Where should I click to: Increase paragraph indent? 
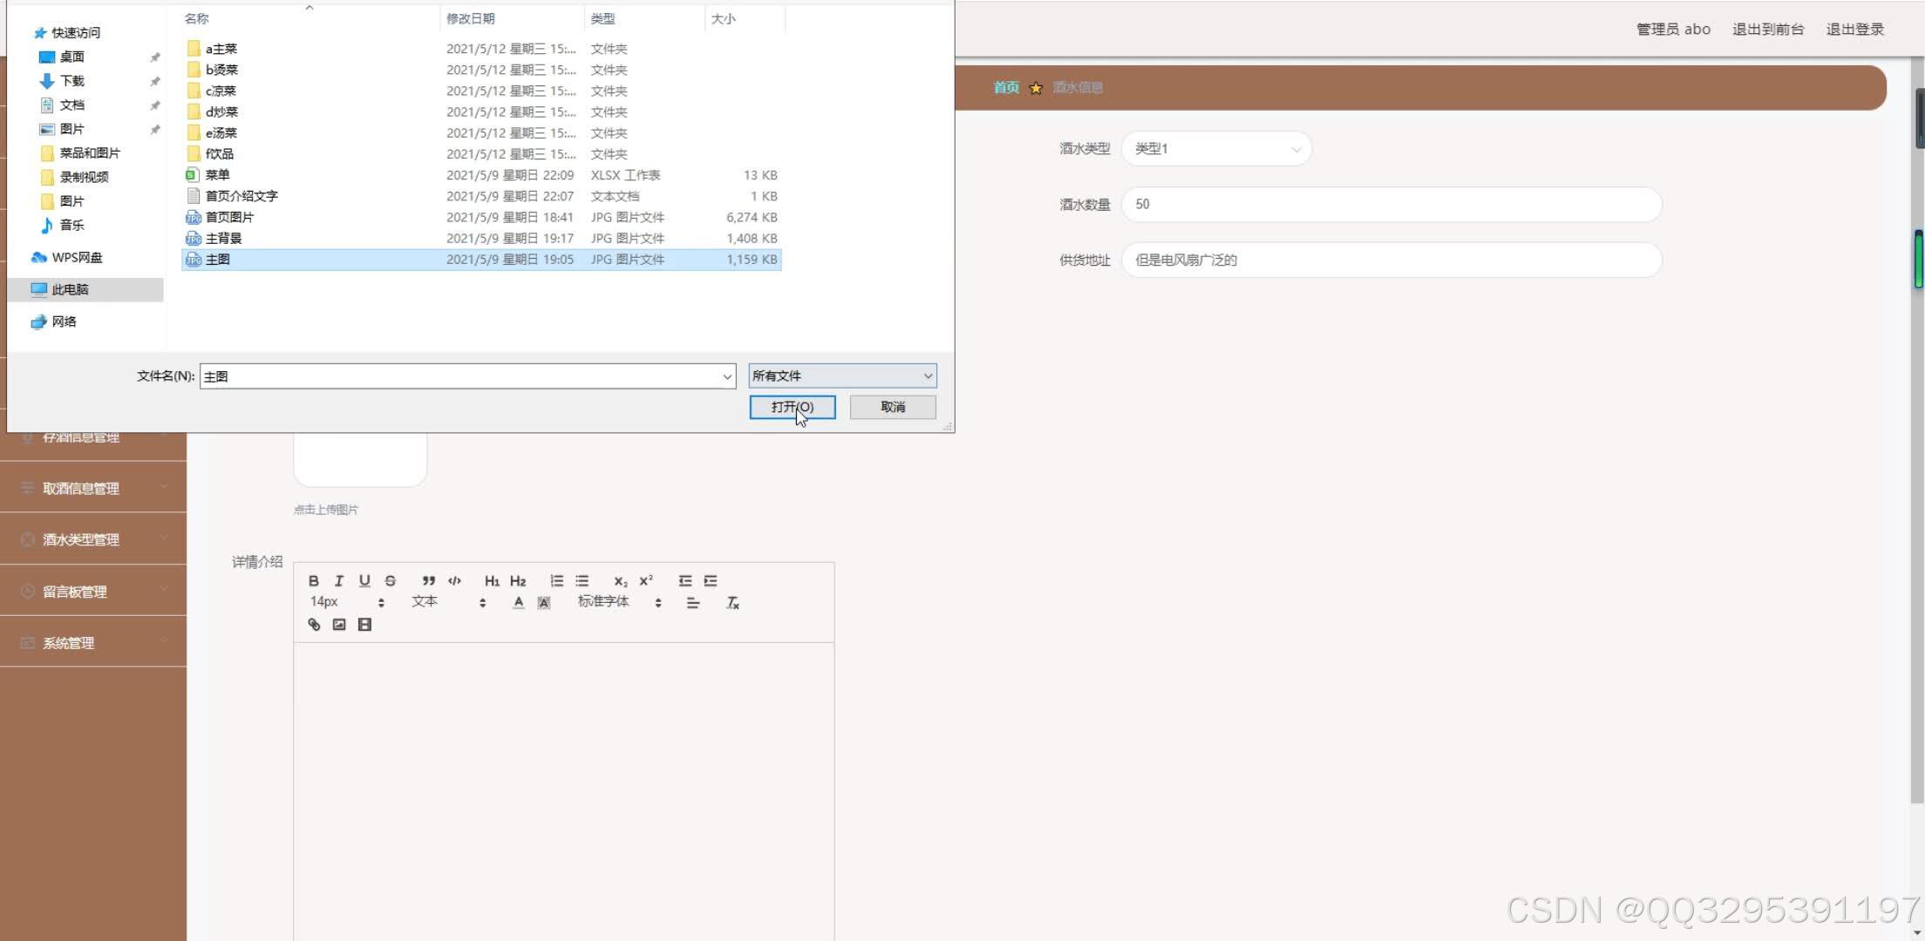711,581
